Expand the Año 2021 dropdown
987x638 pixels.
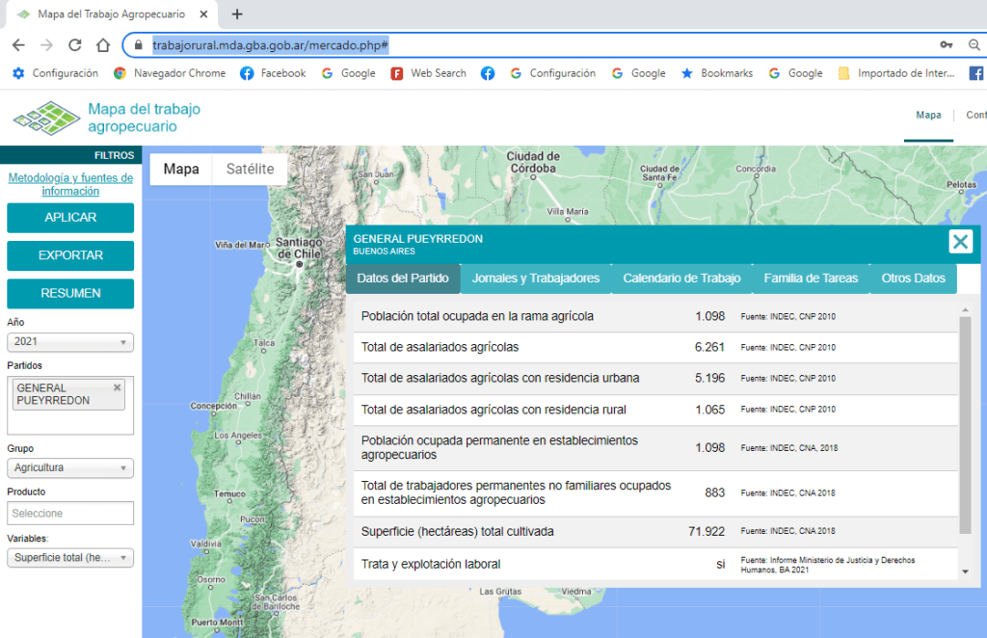[70, 342]
